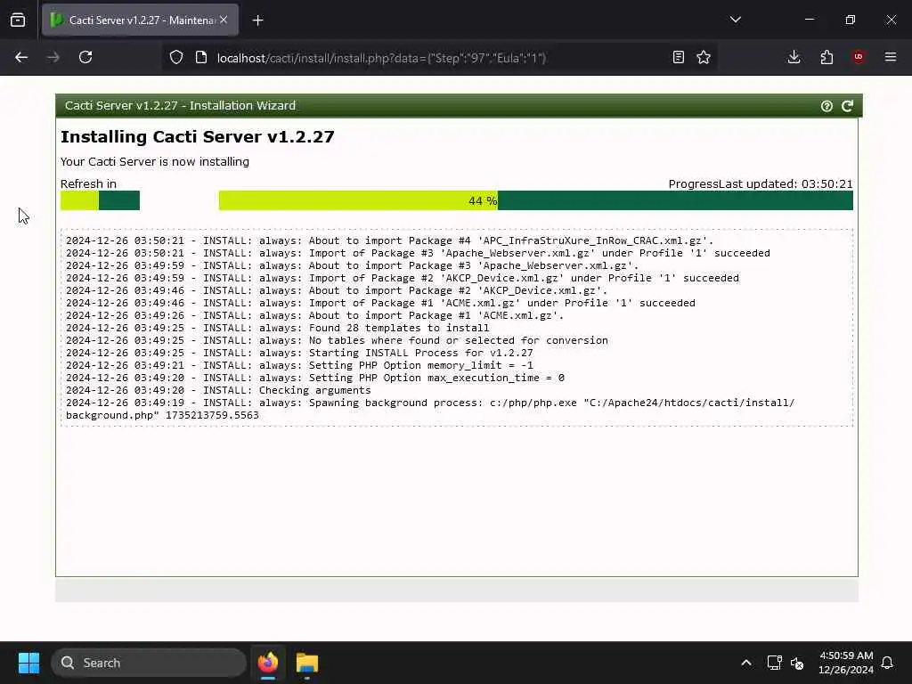Screen dimensions: 912x684
Task: Click the network display tray icon
Action: (x=774, y=663)
